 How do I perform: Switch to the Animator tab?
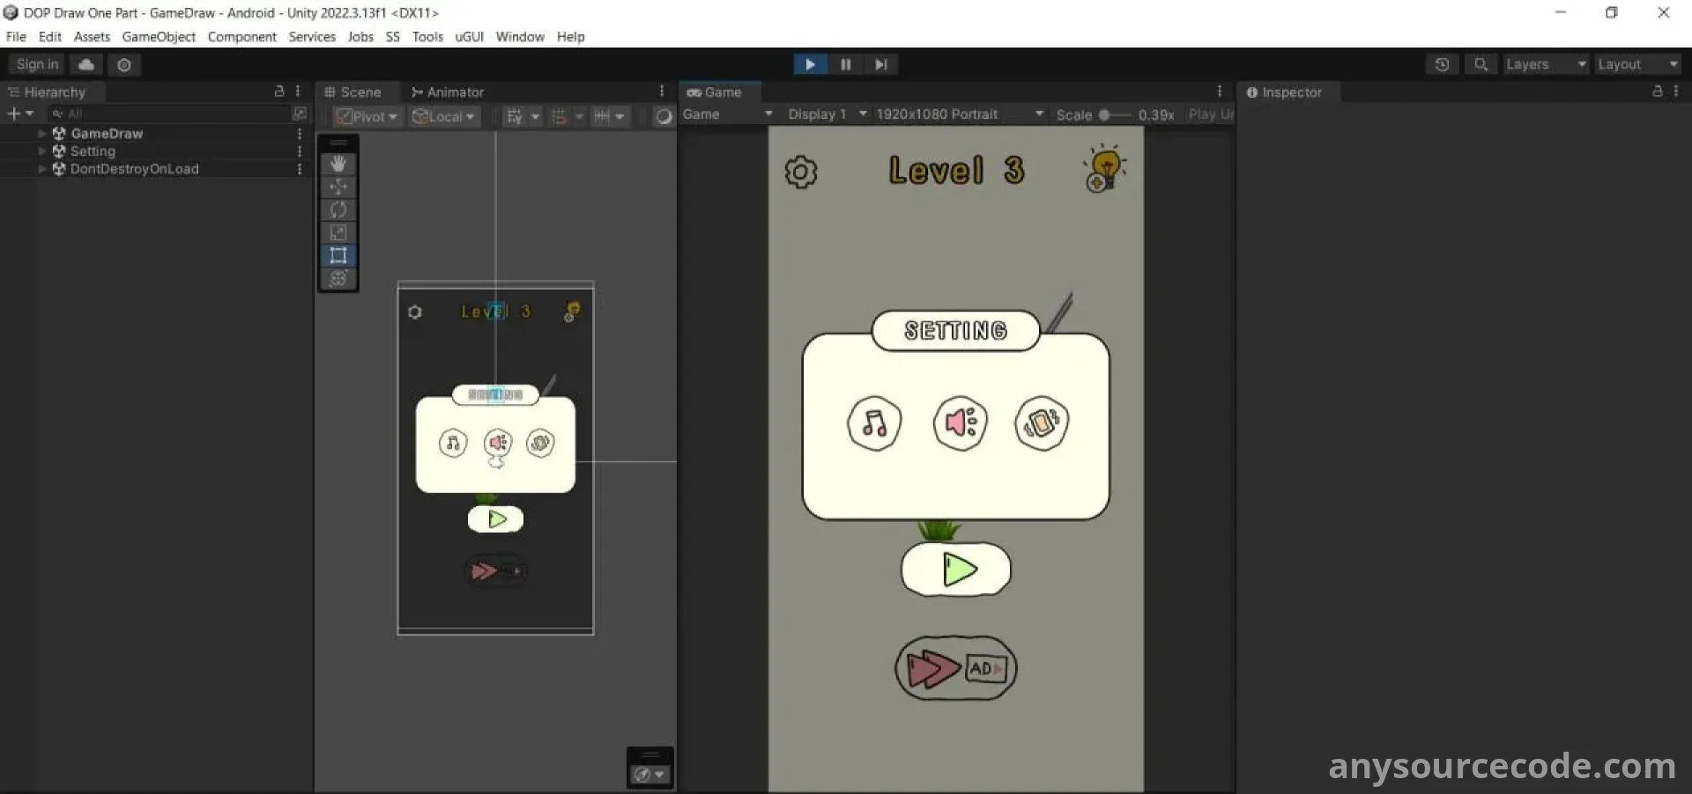click(x=448, y=92)
